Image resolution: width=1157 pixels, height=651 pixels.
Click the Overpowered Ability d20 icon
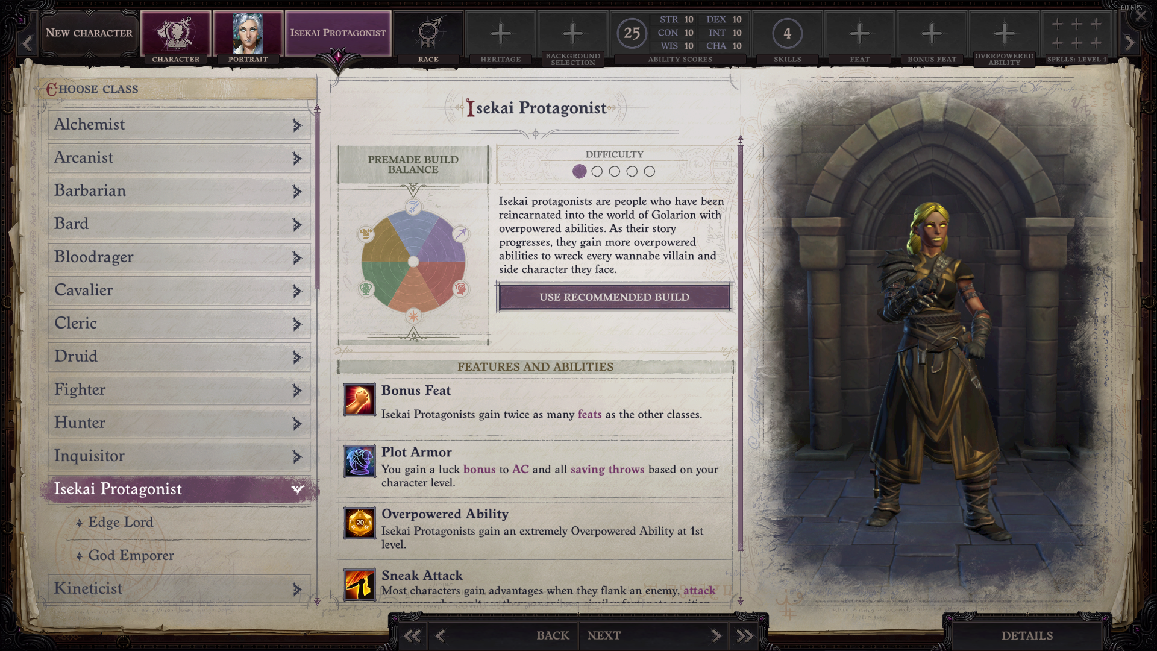[360, 523]
